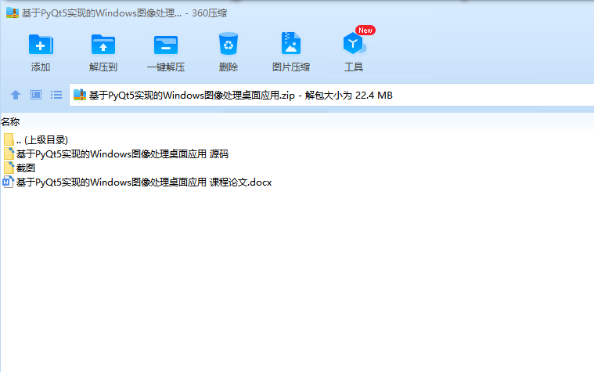Click the red New badge on 工具

point(365,31)
